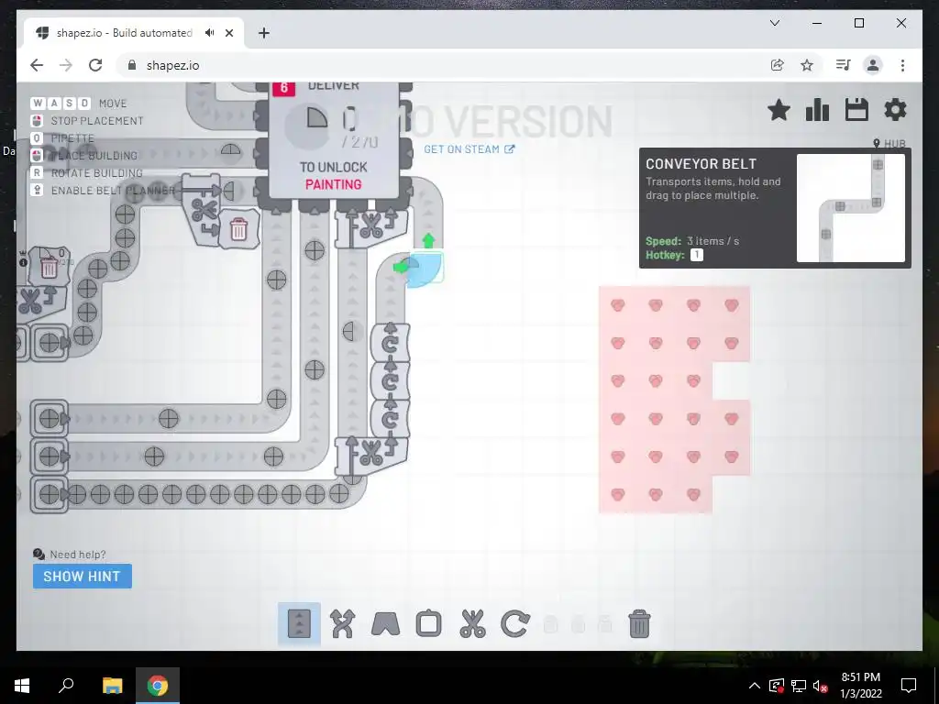The image size is (939, 704).
Task: Click the TO UNLOCK PAINTING text
Action: point(334,176)
